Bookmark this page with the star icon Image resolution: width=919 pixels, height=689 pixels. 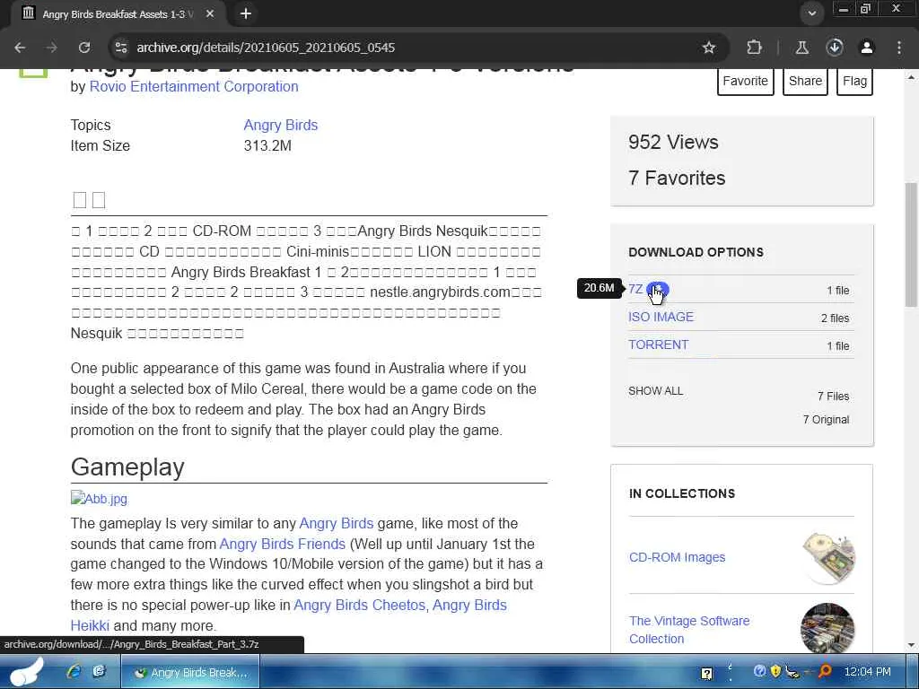[709, 48]
